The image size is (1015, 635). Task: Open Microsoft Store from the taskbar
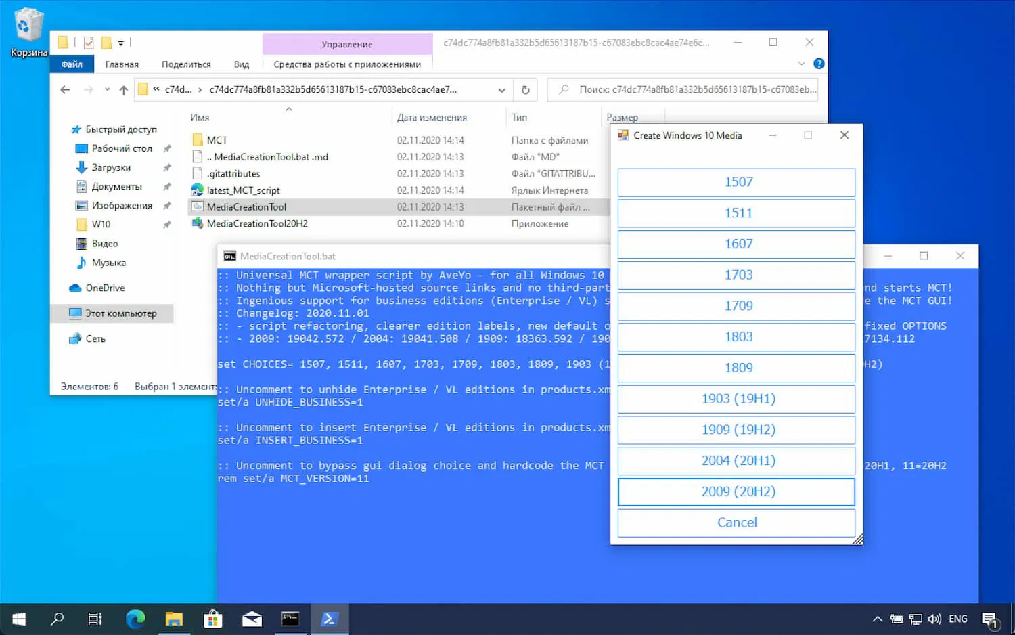[x=213, y=619]
